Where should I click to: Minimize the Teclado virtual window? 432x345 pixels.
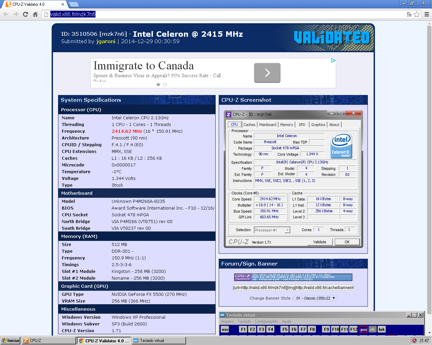409,315
